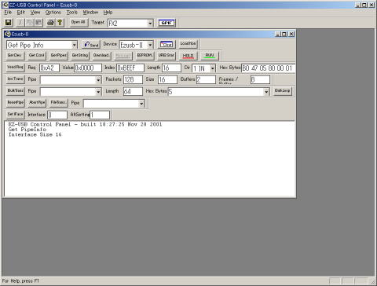Click the Ezusb-0 child window title icon
Screen dimensions: 377x286
pos(8,34)
